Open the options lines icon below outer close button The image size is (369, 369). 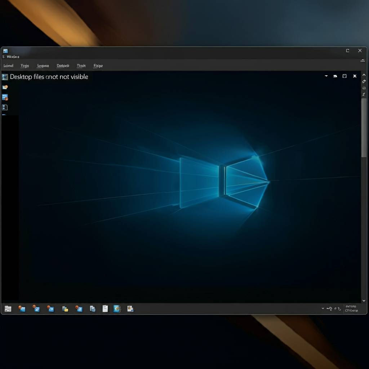[x=363, y=61]
